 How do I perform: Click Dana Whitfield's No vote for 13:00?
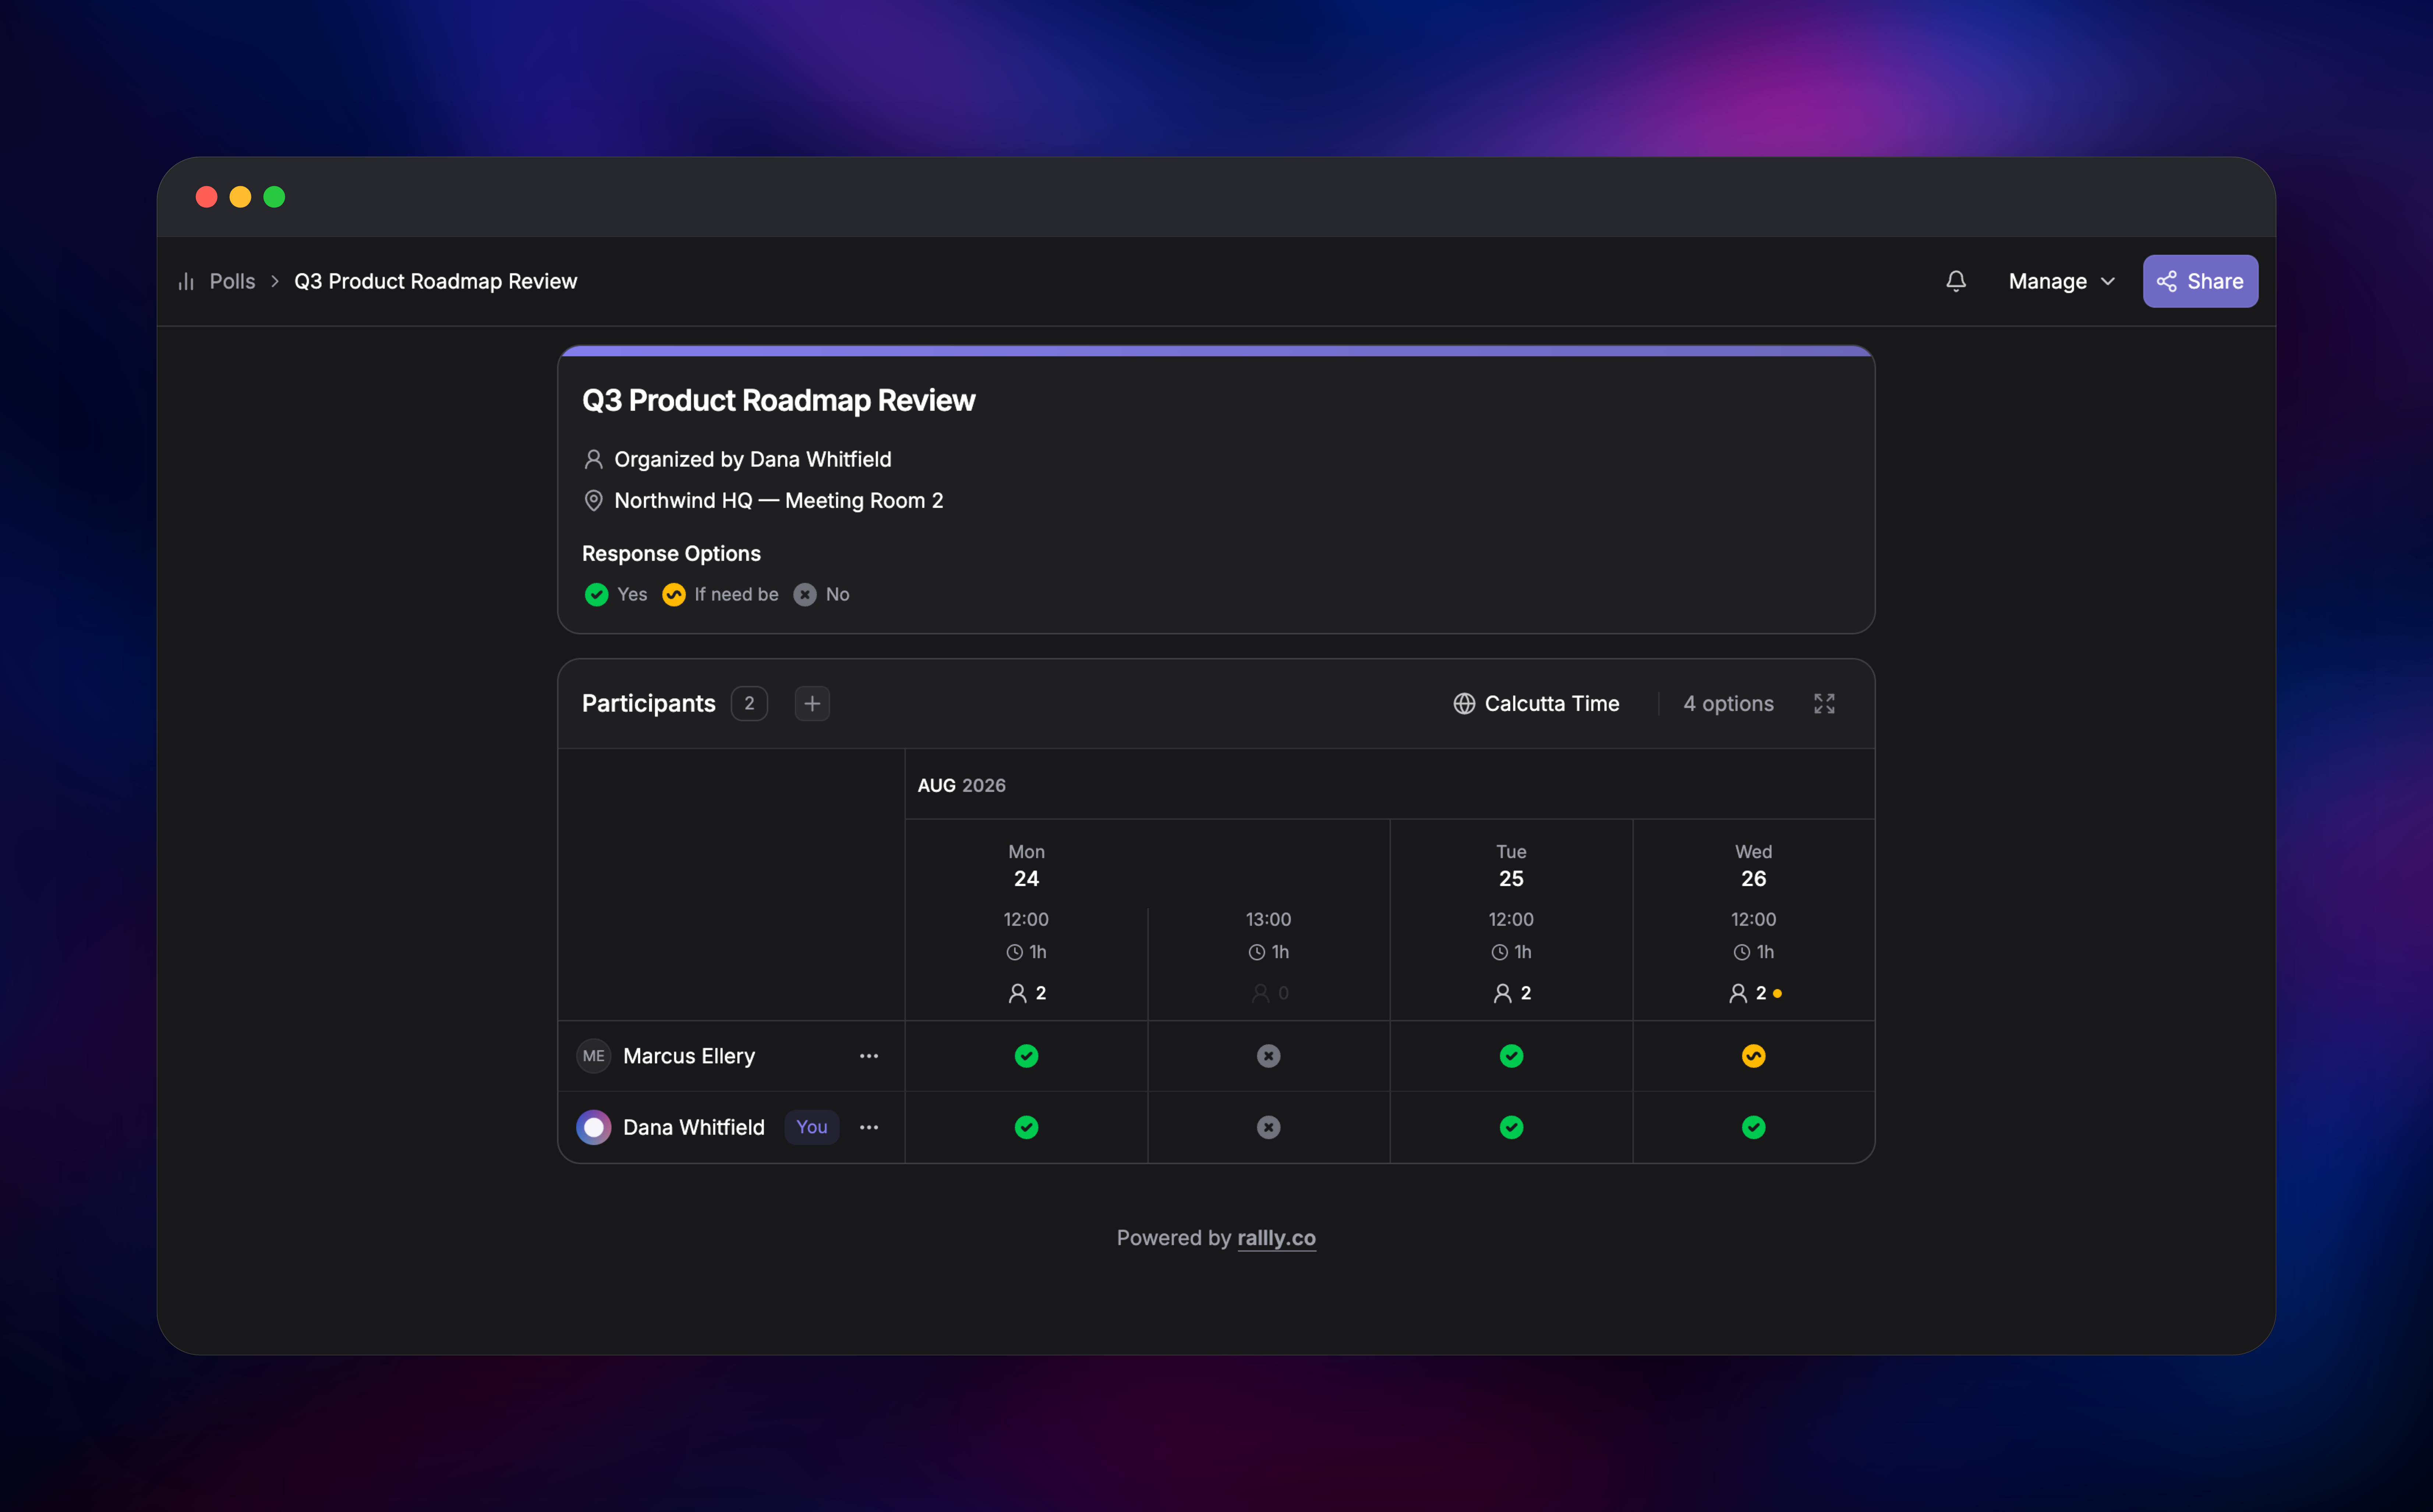tap(1269, 1127)
